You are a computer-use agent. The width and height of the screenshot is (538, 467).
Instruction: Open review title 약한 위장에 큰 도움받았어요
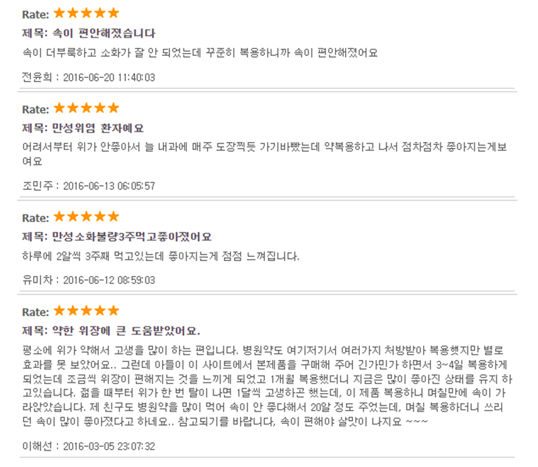pos(126,330)
